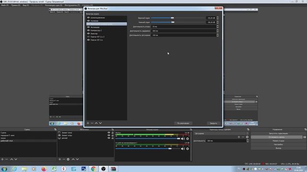This screenshot has width=307, height=172.
Task: Pause recording with the pause icon
Action: pos(305,137)
